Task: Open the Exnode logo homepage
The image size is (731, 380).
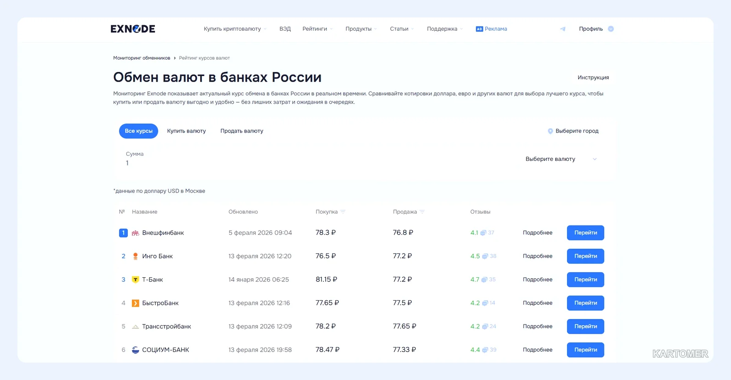Action: pos(133,29)
